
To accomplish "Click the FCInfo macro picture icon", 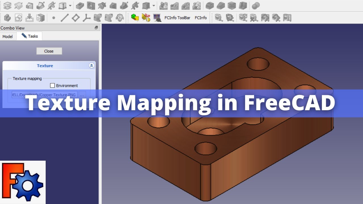I will [x=157, y=18].
